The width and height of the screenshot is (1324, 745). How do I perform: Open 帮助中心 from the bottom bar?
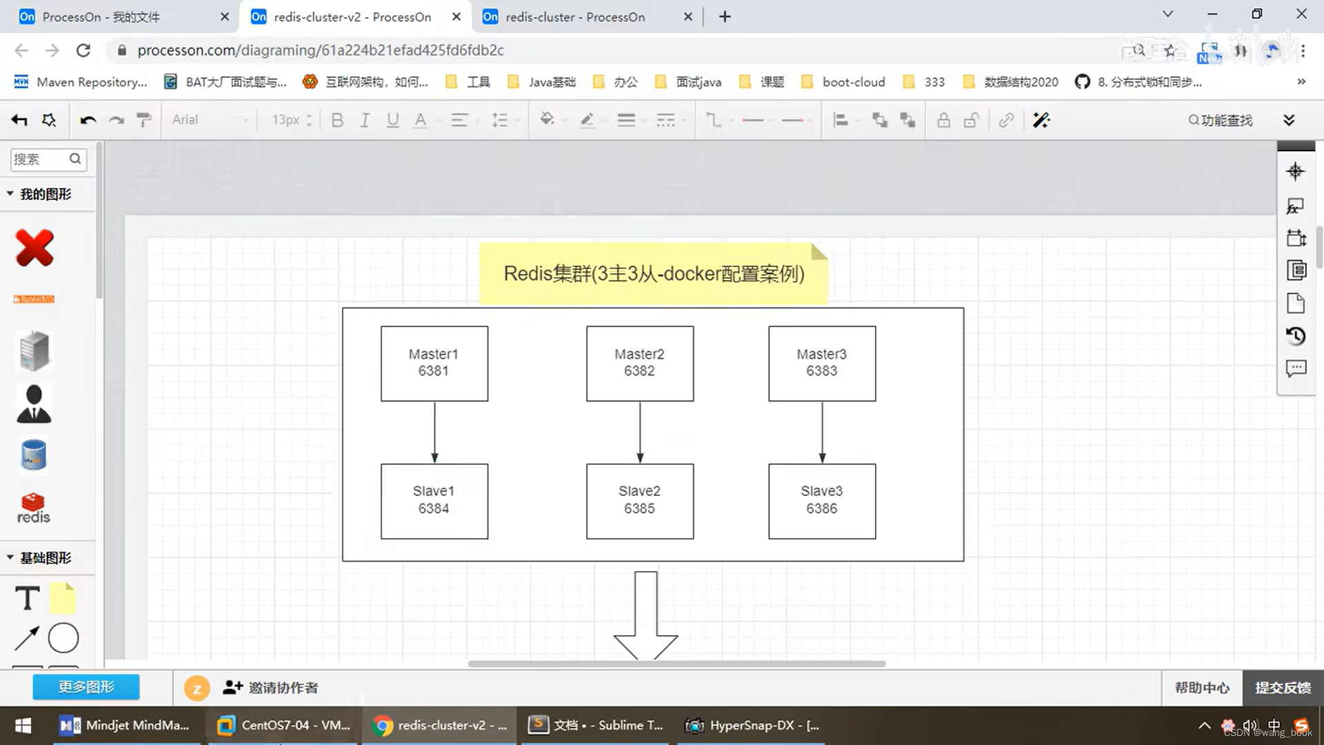1201,687
